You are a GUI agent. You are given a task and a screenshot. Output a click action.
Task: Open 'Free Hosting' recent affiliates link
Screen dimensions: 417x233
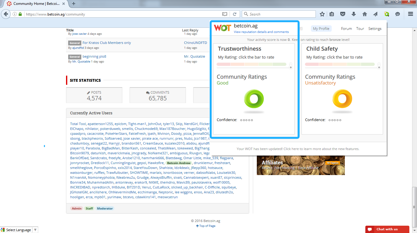pyautogui.click(x=285, y=168)
